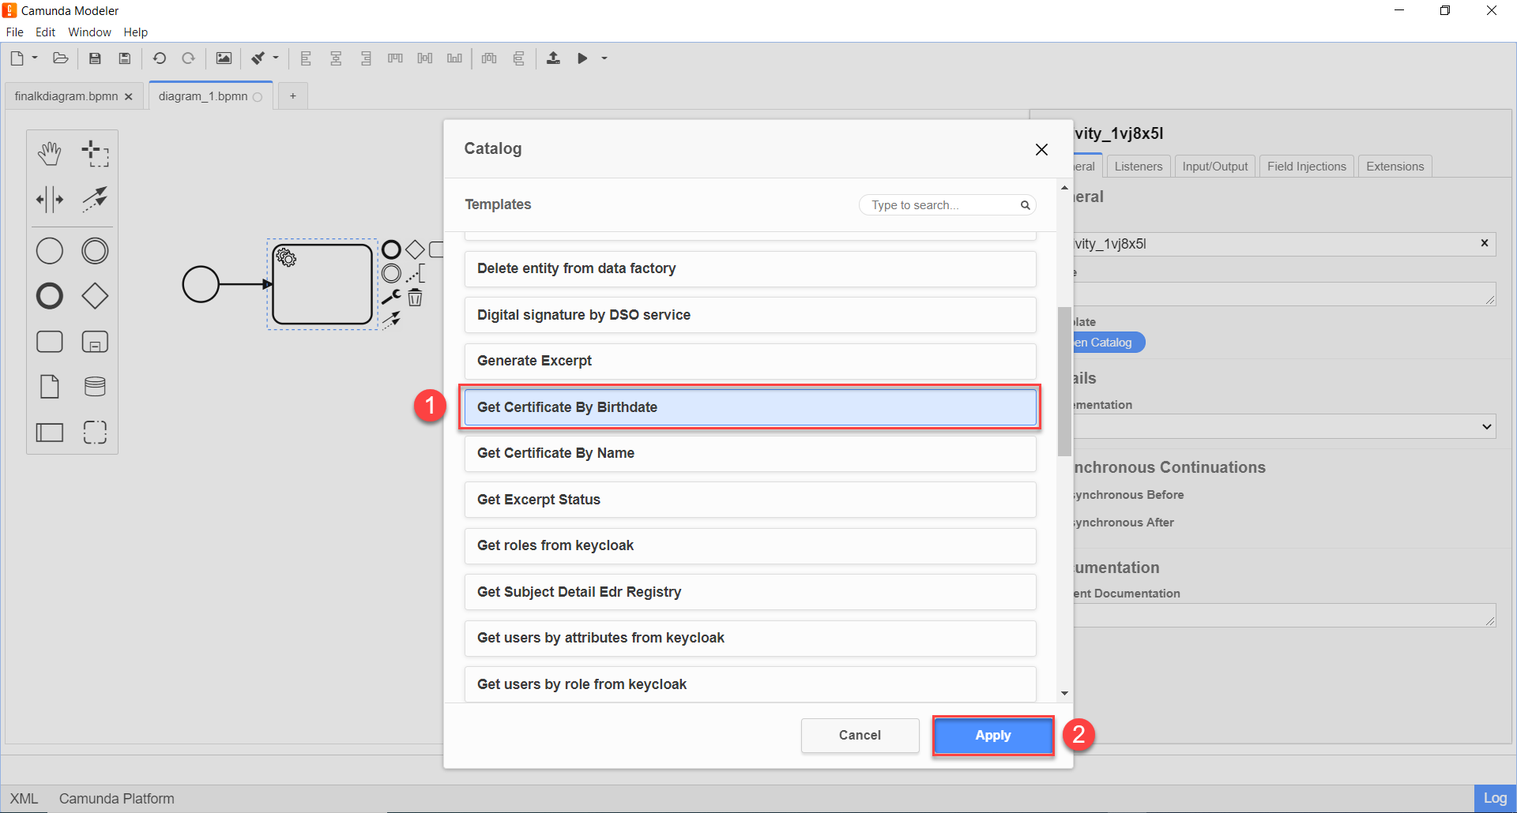Click the trash icon to delete task
The height and width of the screenshot is (813, 1517).
(415, 298)
